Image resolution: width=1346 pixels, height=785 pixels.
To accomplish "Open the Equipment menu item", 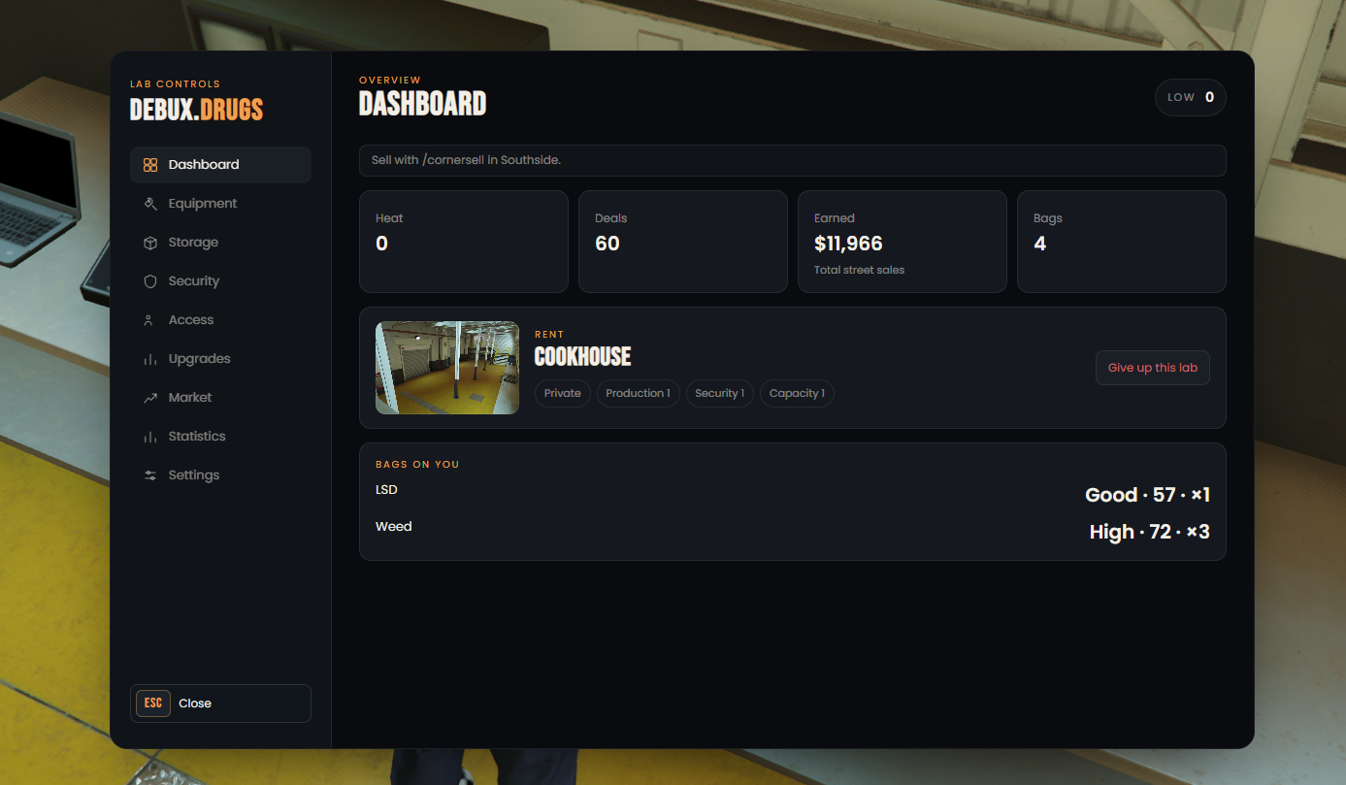I will point(220,204).
